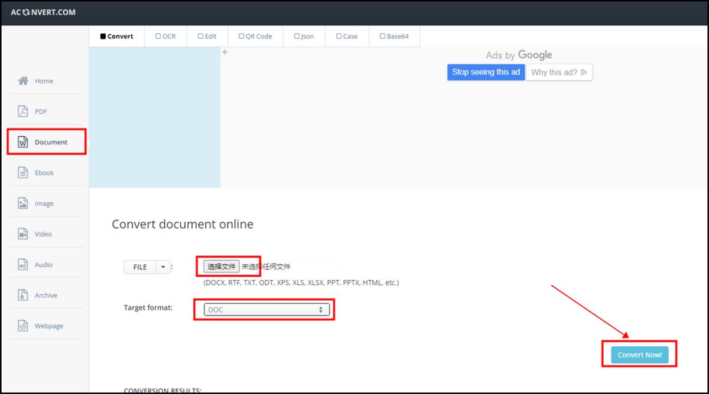Open the Json tab

point(304,36)
